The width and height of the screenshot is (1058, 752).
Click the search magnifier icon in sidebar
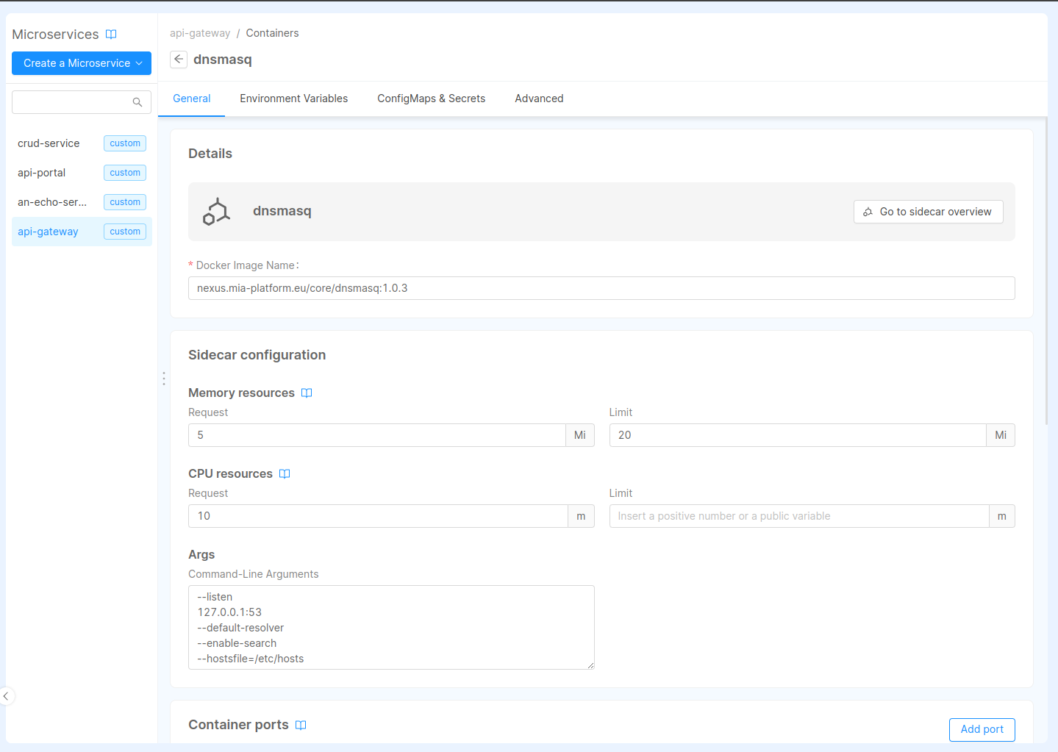point(137,102)
